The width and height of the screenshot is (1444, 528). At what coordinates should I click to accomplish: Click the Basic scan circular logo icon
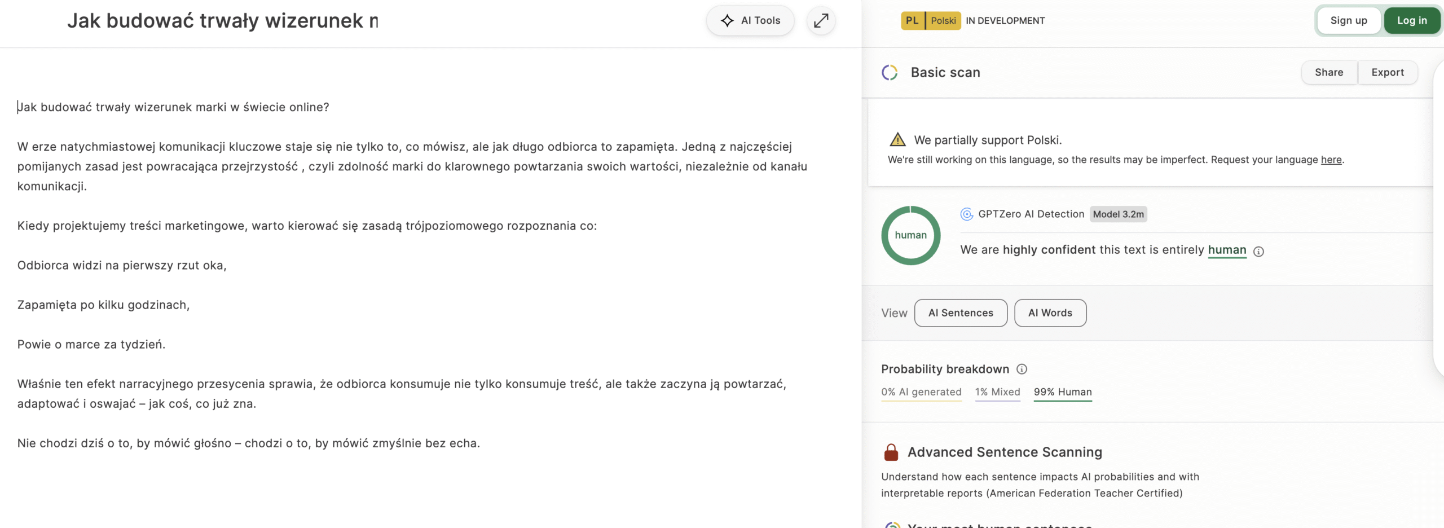click(x=890, y=73)
